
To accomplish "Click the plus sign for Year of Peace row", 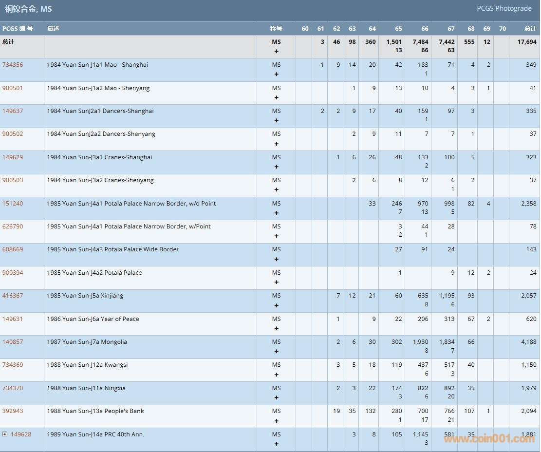I will click(277, 329).
